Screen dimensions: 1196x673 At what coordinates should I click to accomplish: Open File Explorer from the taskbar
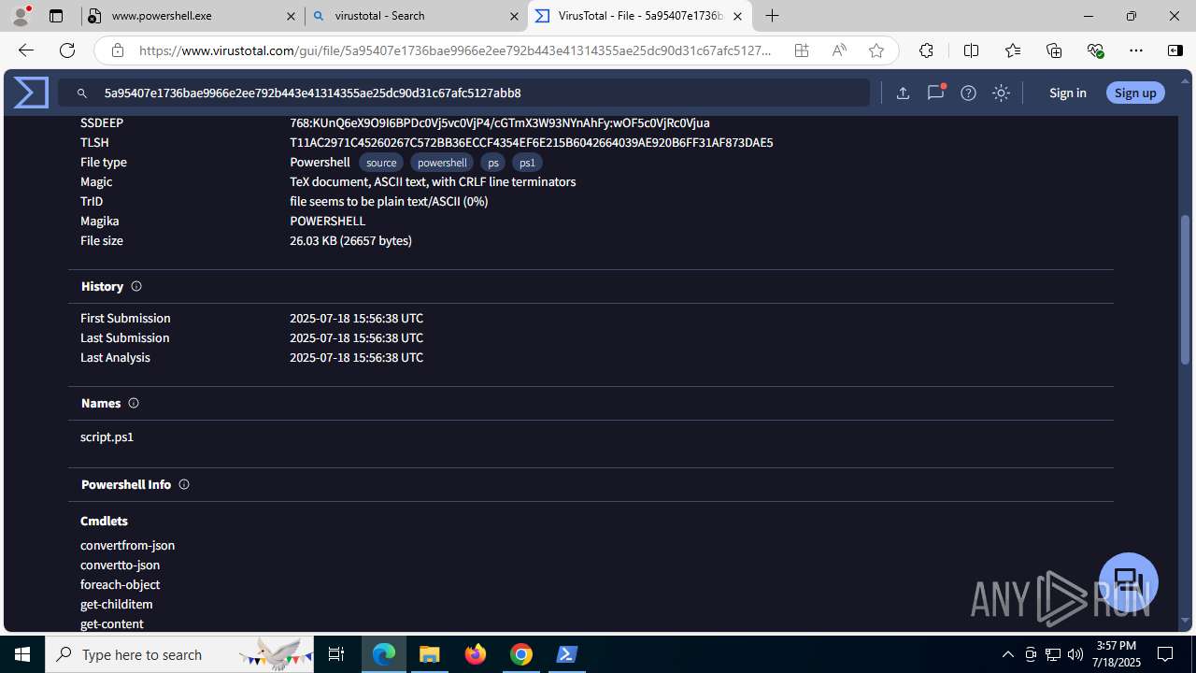pyautogui.click(x=430, y=654)
